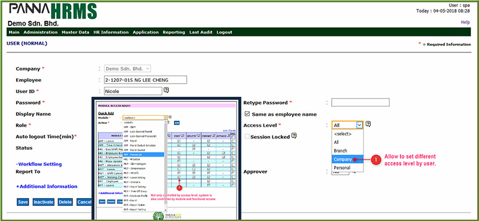Open the Main menu

point(14,32)
